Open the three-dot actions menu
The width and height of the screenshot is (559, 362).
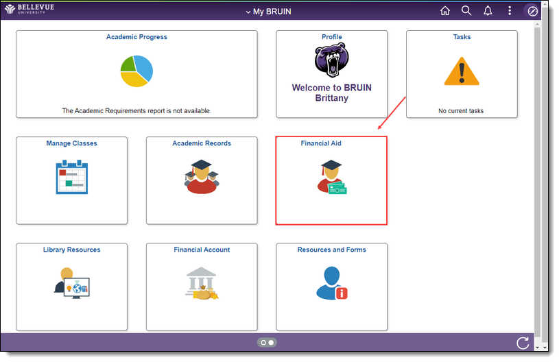(510, 11)
